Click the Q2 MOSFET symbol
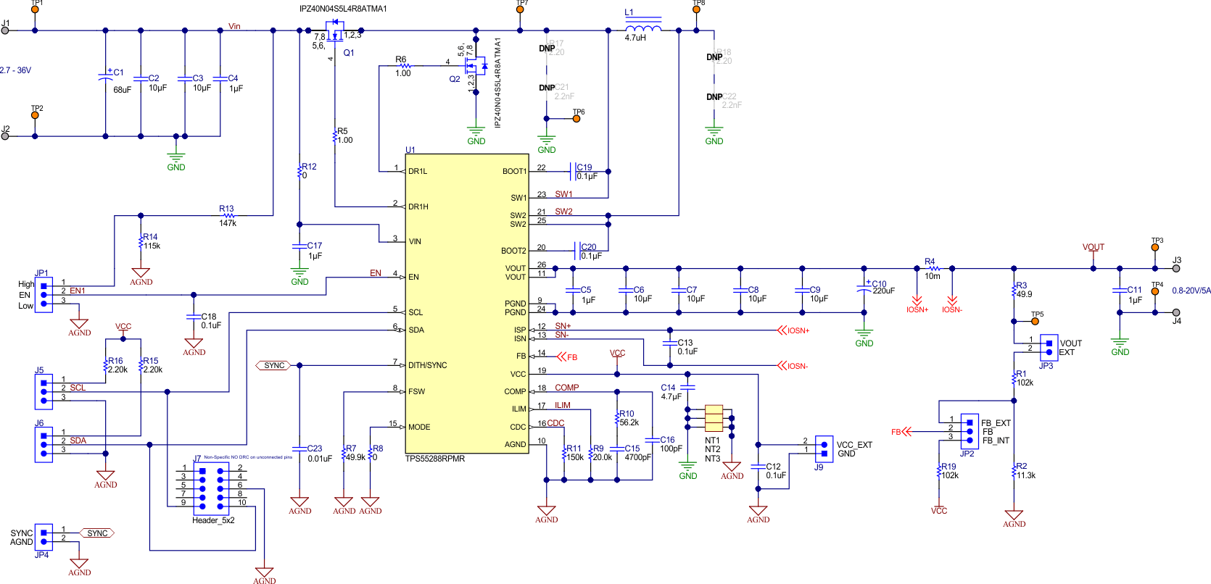1211x584 pixels. (476, 65)
